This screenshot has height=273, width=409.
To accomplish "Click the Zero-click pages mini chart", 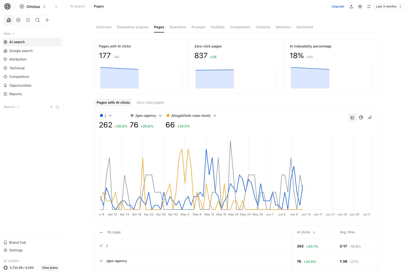I will pyautogui.click(x=236, y=77).
